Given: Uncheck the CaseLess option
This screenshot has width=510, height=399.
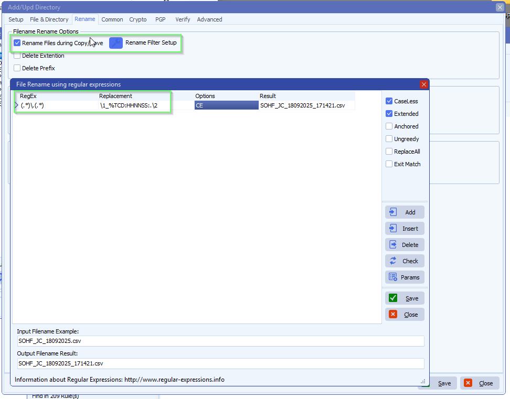Looking at the screenshot, I should click(x=389, y=101).
